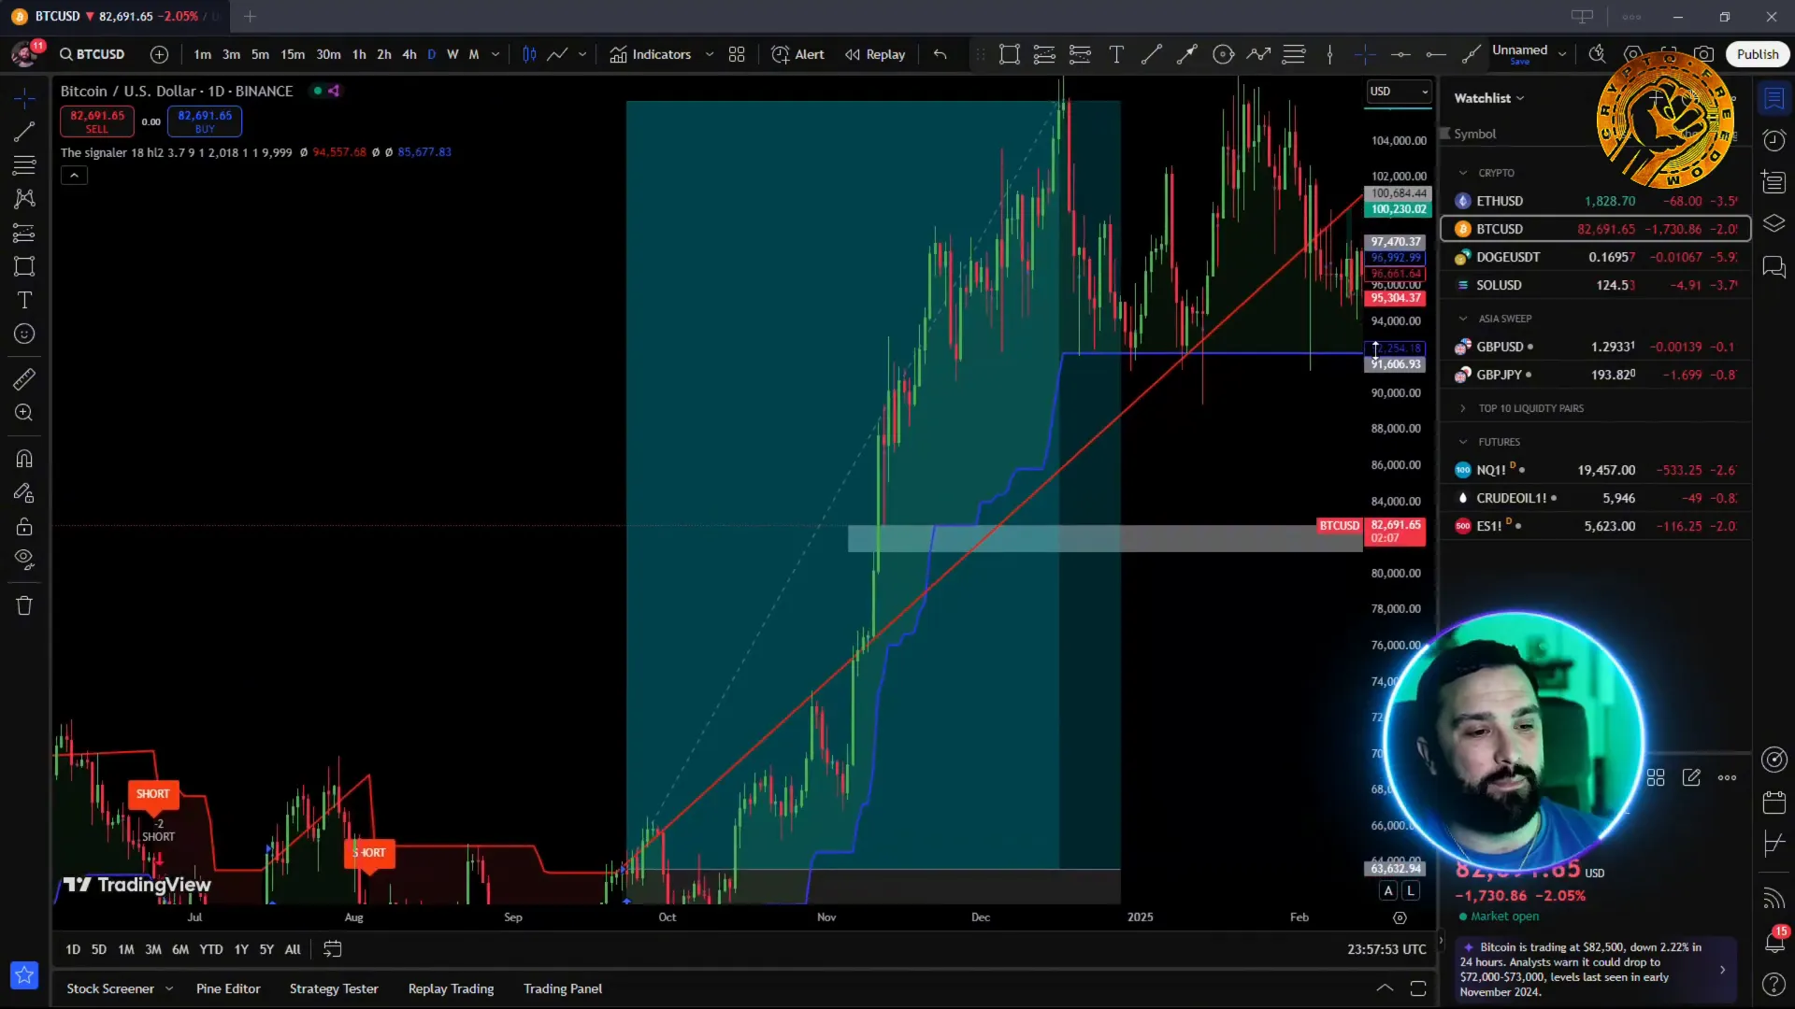Expand the TOP 10 LIQUIDITY PAIRS section

(x=1463, y=408)
